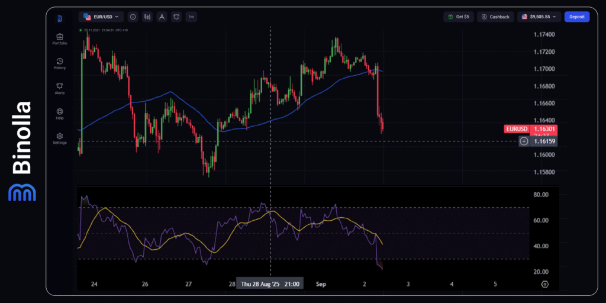The height and width of the screenshot is (303, 606).
Task: Open the Cashback offer
Action: point(495,17)
